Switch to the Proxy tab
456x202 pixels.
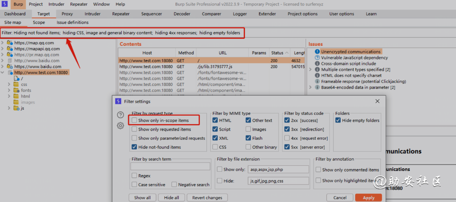pyautogui.click(x=67, y=14)
